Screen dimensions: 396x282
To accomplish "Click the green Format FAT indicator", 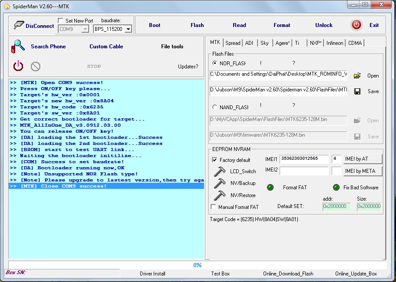I will point(271,188).
